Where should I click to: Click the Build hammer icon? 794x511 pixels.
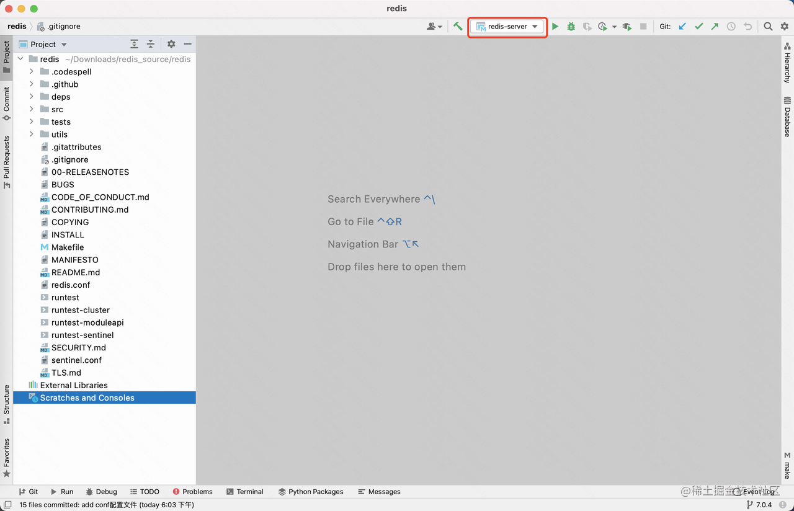pos(458,26)
